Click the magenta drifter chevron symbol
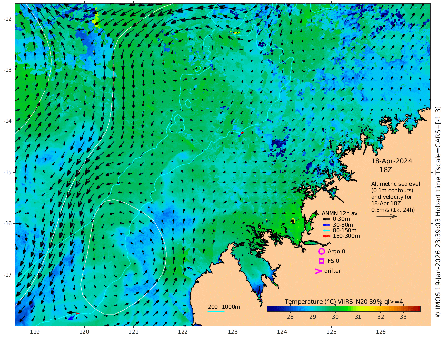 [x=318, y=271]
